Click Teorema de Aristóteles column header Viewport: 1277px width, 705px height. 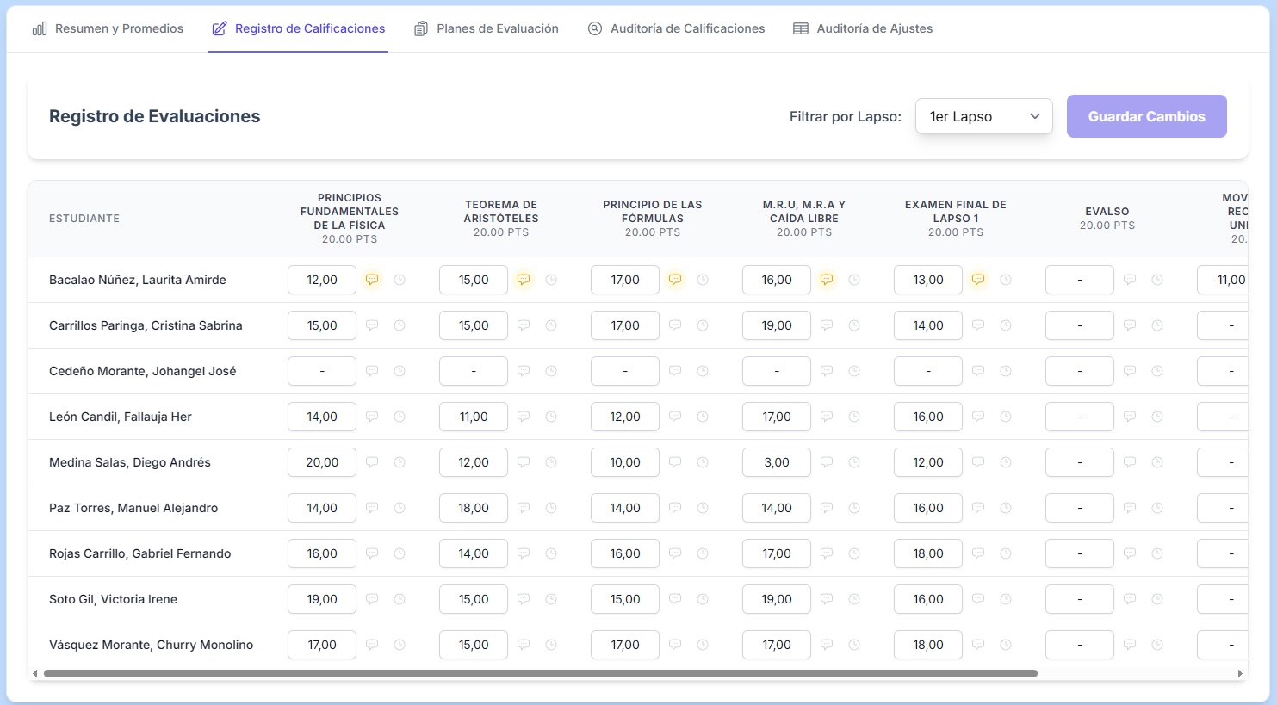point(501,218)
